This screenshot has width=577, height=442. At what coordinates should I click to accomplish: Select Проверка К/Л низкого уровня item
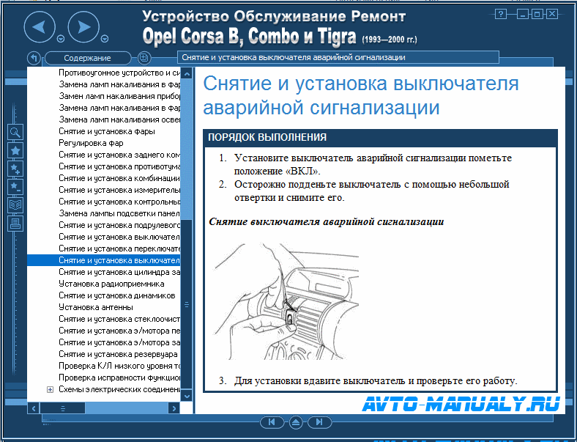point(119,366)
